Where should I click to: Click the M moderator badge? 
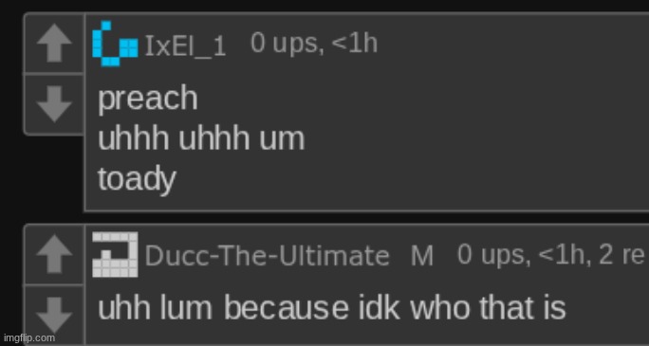pos(422,256)
